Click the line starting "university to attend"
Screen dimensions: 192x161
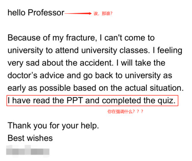coord(95,51)
